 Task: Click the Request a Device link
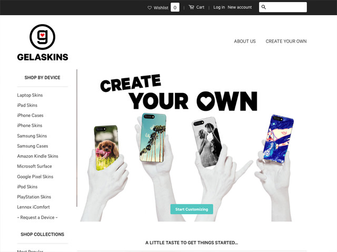tap(37, 217)
